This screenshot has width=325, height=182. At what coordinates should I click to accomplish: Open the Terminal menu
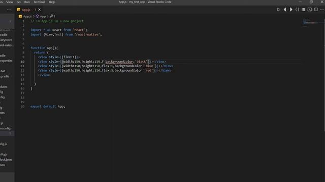(40, 2)
